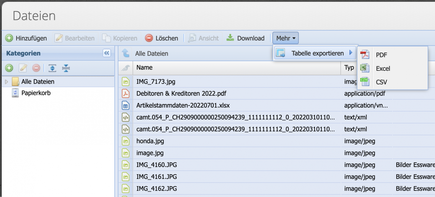Open the Mehr dropdown menu
Screen dimensions: 435x197
click(286, 38)
